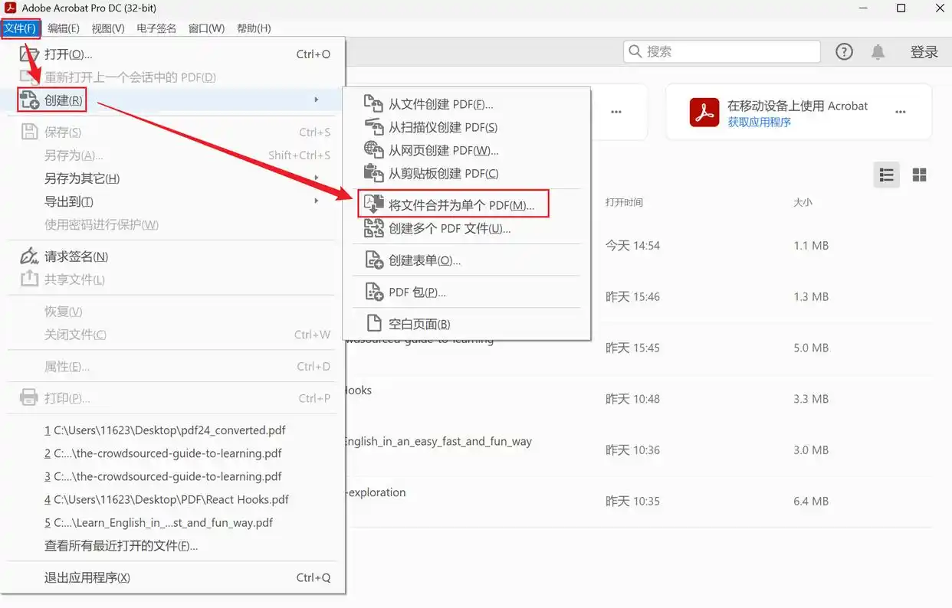Viewport: 952px width, 608px height.
Task: Click 登录 to sign in
Action: point(924,51)
